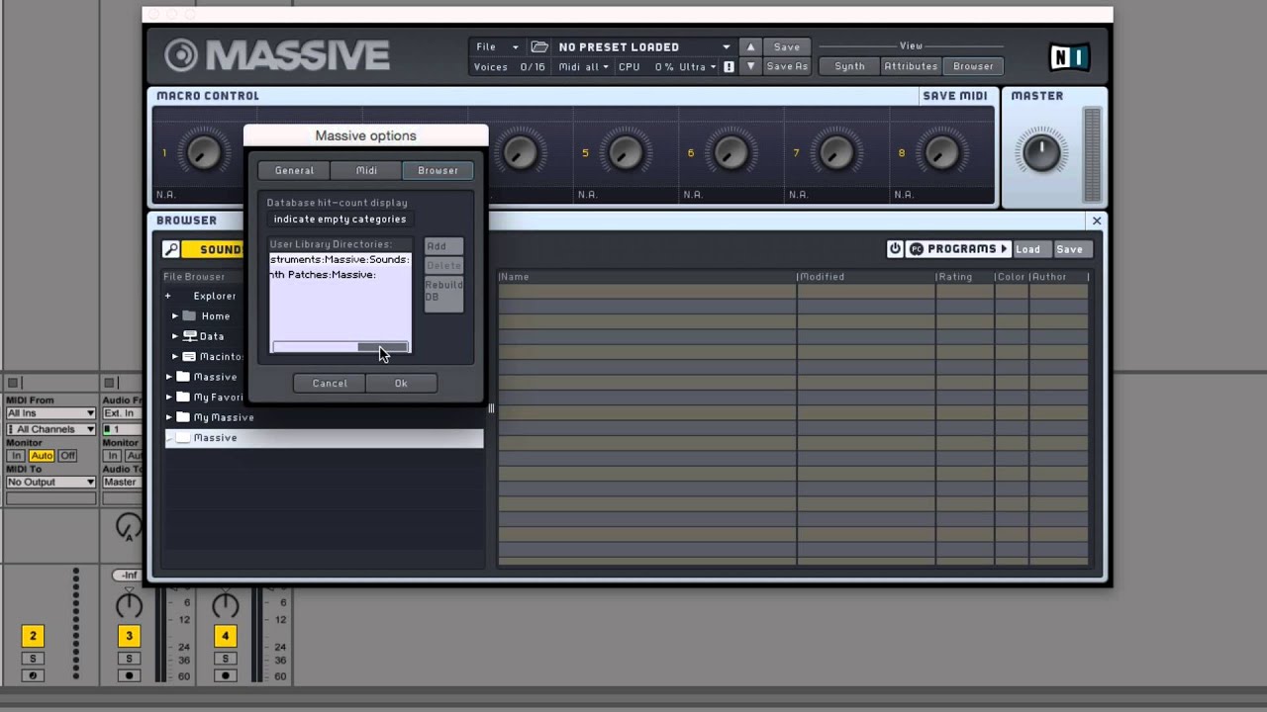The height and width of the screenshot is (712, 1267).
Task: Click track 4 pan knob
Action: coord(226,604)
